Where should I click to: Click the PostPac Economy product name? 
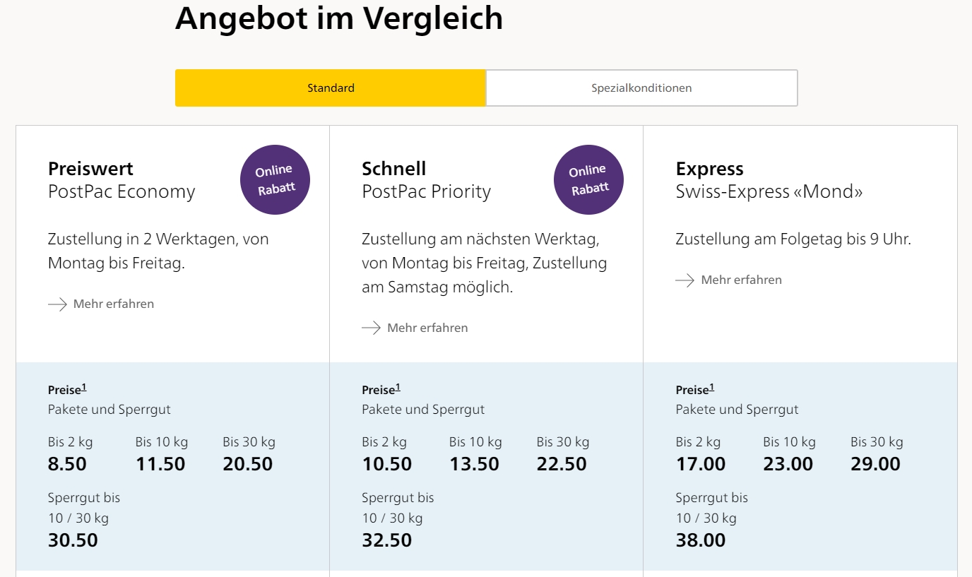pyautogui.click(x=121, y=191)
